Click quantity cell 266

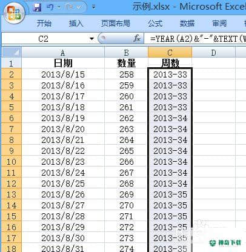coord(126,162)
